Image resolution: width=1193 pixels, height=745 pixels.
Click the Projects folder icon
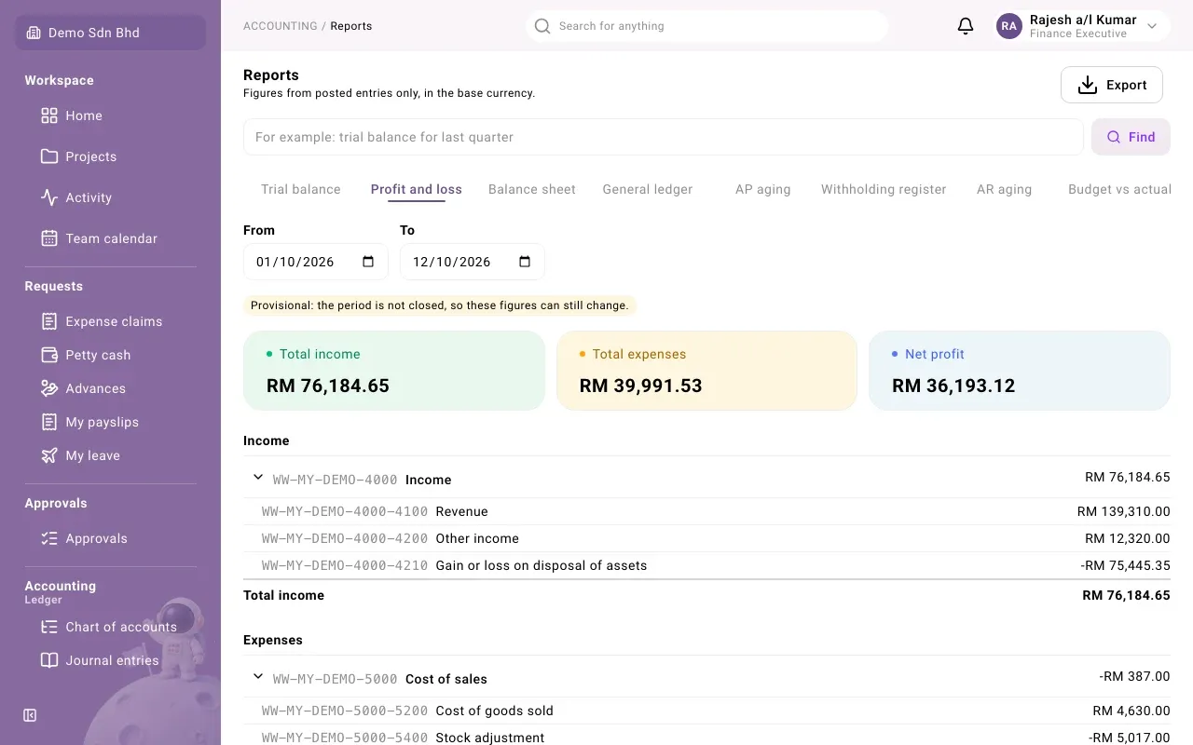pos(49,156)
